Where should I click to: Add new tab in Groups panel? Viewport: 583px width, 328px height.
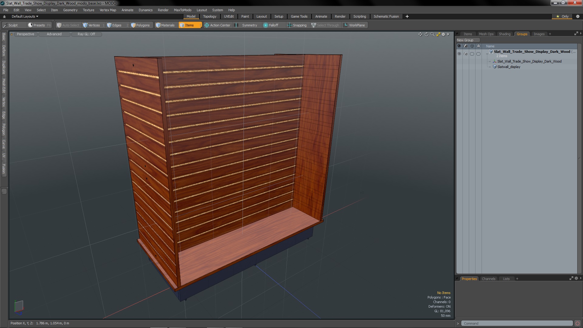(x=550, y=34)
